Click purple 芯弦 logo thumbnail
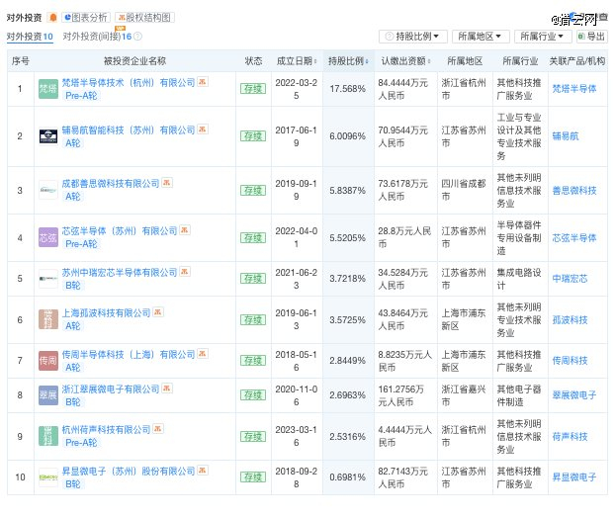The height and width of the screenshot is (519, 615). [48, 237]
